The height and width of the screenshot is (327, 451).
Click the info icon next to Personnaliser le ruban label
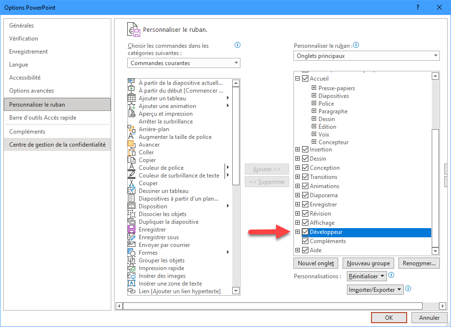pos(356,45)
